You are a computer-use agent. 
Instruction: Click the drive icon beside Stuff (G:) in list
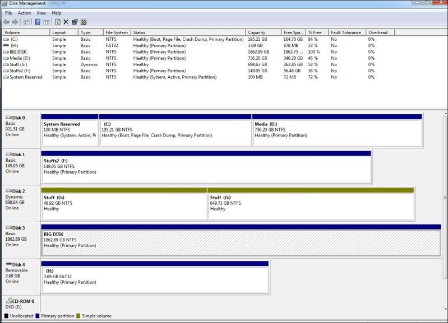point(6,64)
